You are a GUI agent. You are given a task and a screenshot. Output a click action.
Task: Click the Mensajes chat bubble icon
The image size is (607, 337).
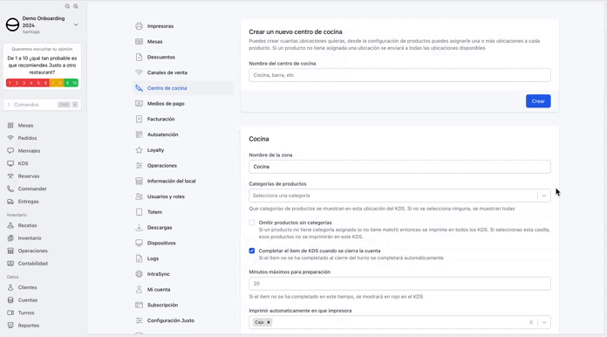(x=10, y=151)
